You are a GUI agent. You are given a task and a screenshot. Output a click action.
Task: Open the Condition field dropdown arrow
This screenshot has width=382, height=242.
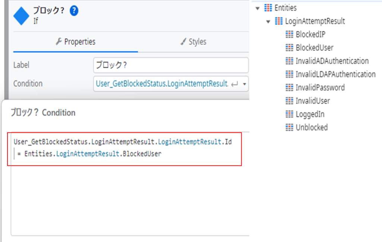click(244, 84)
